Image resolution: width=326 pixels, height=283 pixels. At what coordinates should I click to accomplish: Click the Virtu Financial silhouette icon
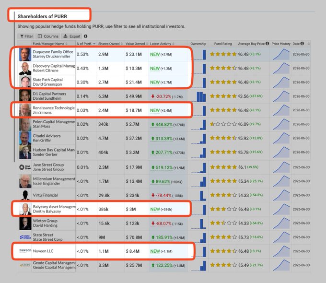pyautogui.click(x=25, y=195)
